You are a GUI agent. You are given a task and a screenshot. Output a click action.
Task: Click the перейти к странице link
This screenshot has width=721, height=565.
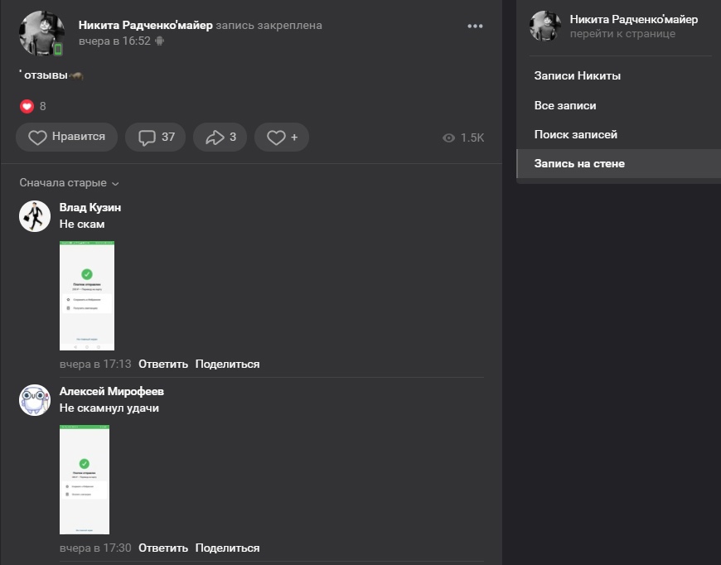click(x=622, y=34)
